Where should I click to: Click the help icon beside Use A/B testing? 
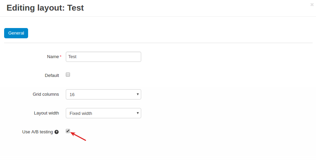click(57, 132)
